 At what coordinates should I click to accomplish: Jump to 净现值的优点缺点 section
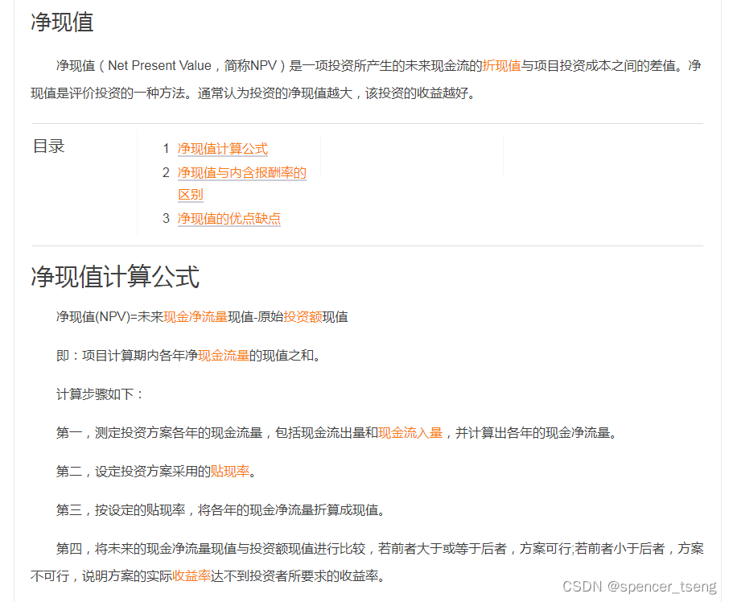coord(229,218)
